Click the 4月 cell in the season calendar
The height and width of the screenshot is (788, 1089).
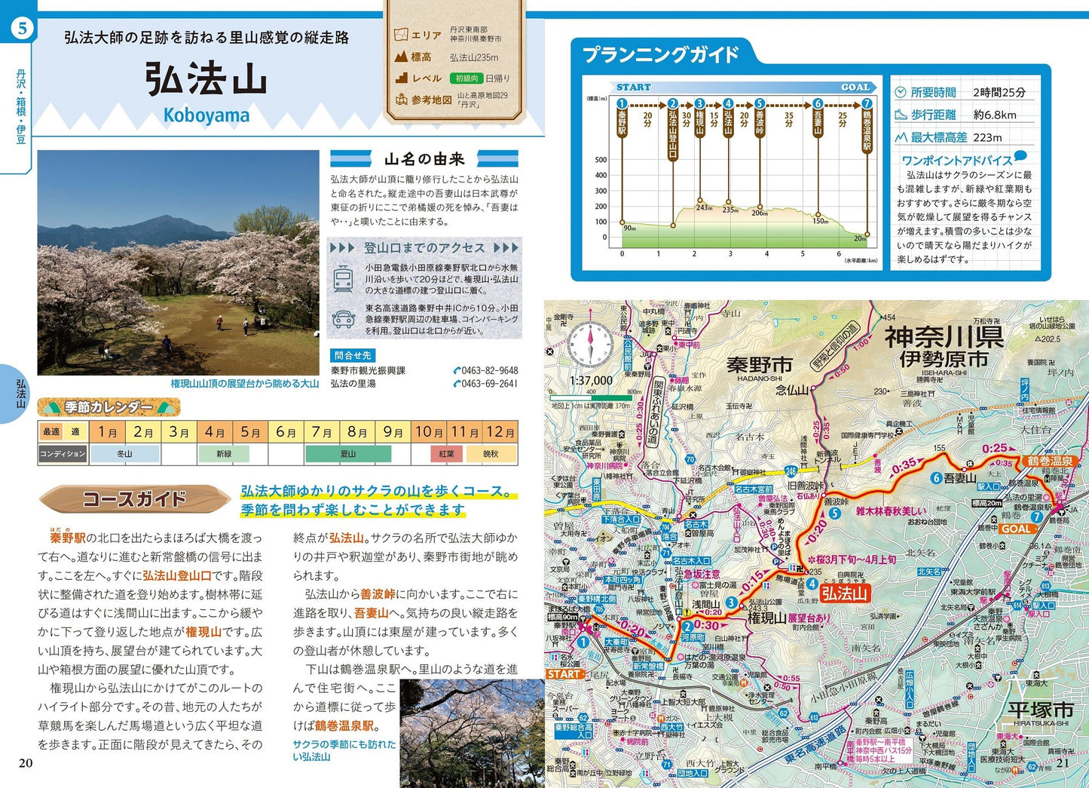[x=215, y=432]
